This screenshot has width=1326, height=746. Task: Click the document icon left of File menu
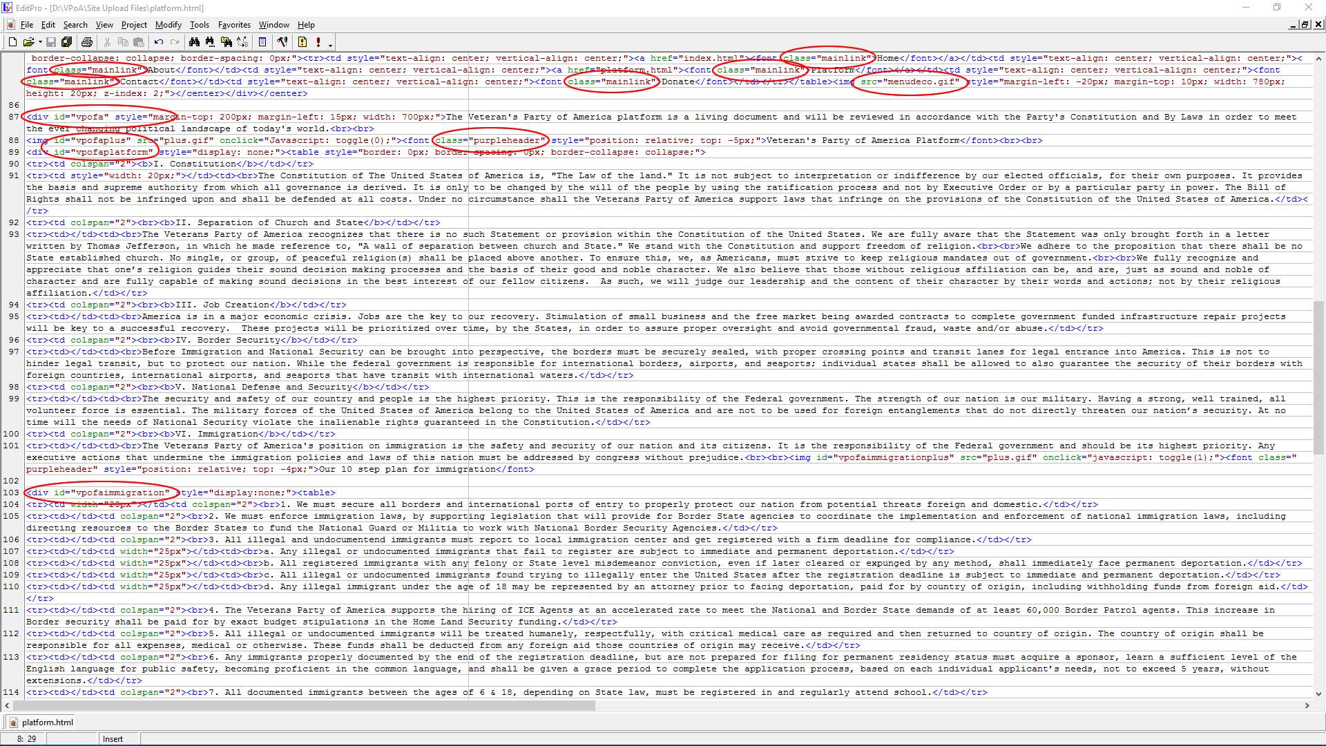point(10,25)
